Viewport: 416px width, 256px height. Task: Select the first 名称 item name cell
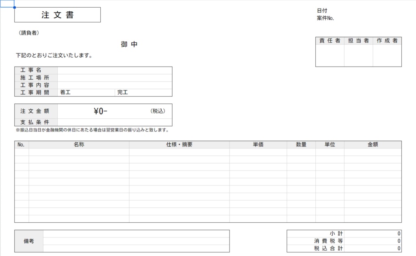click(79, 151)
